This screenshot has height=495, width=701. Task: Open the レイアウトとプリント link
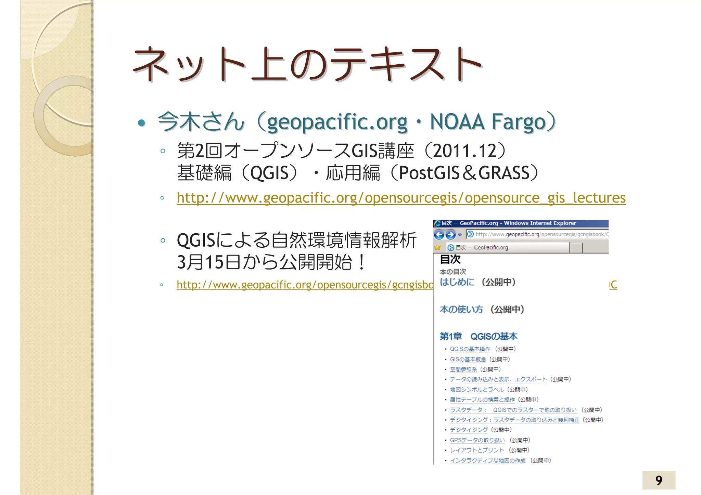tap(477, 450)
